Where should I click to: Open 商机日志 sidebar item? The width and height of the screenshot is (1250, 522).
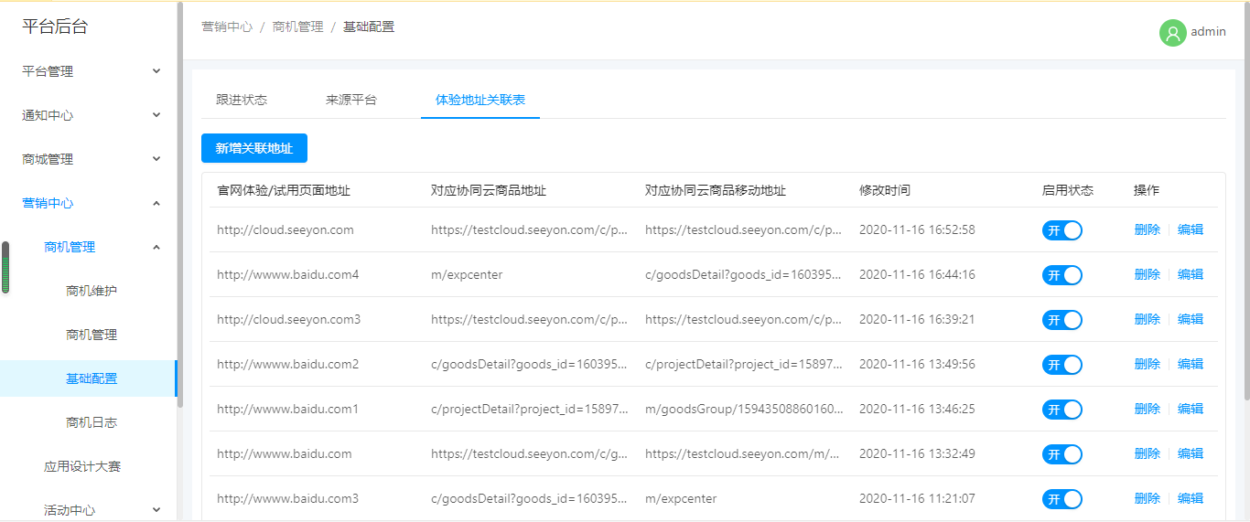point(92,422)
